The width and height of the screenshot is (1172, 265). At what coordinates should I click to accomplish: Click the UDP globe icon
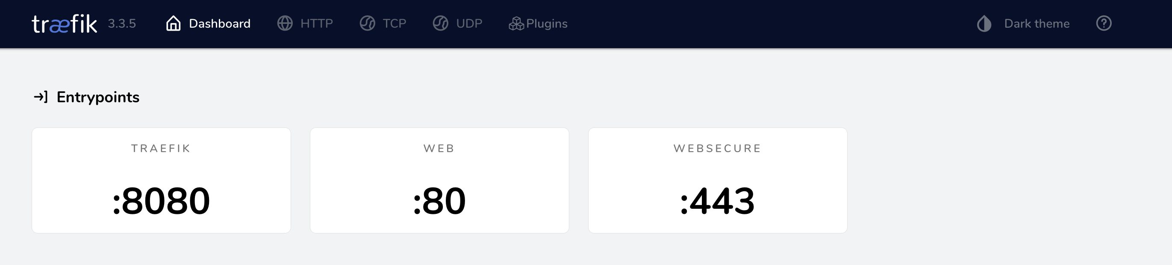(440, 23)
